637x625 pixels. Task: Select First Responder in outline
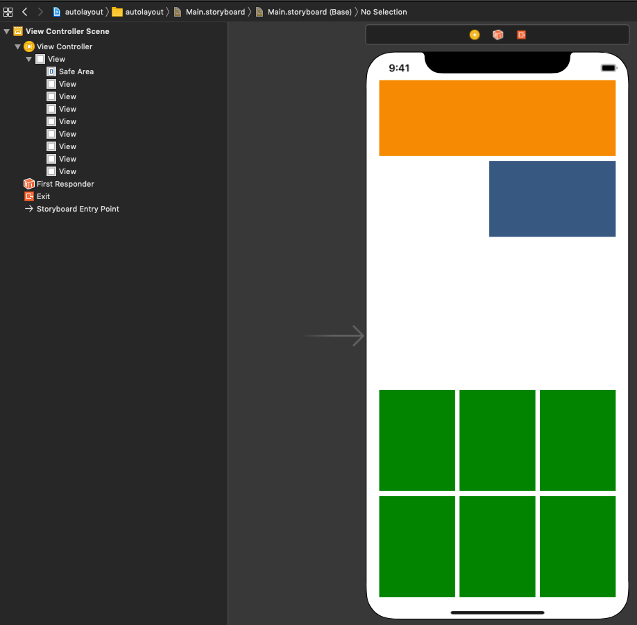[65, 184]
